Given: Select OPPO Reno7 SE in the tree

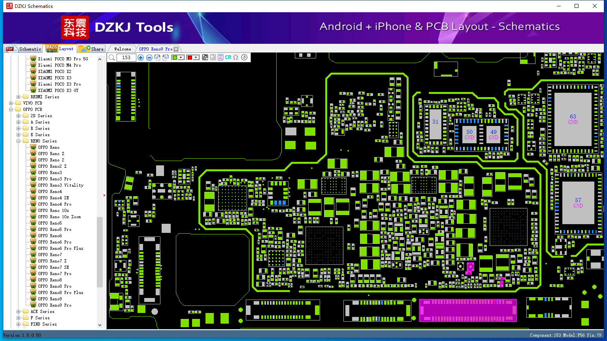Looking at the screenshot, I should click(53, 267).
